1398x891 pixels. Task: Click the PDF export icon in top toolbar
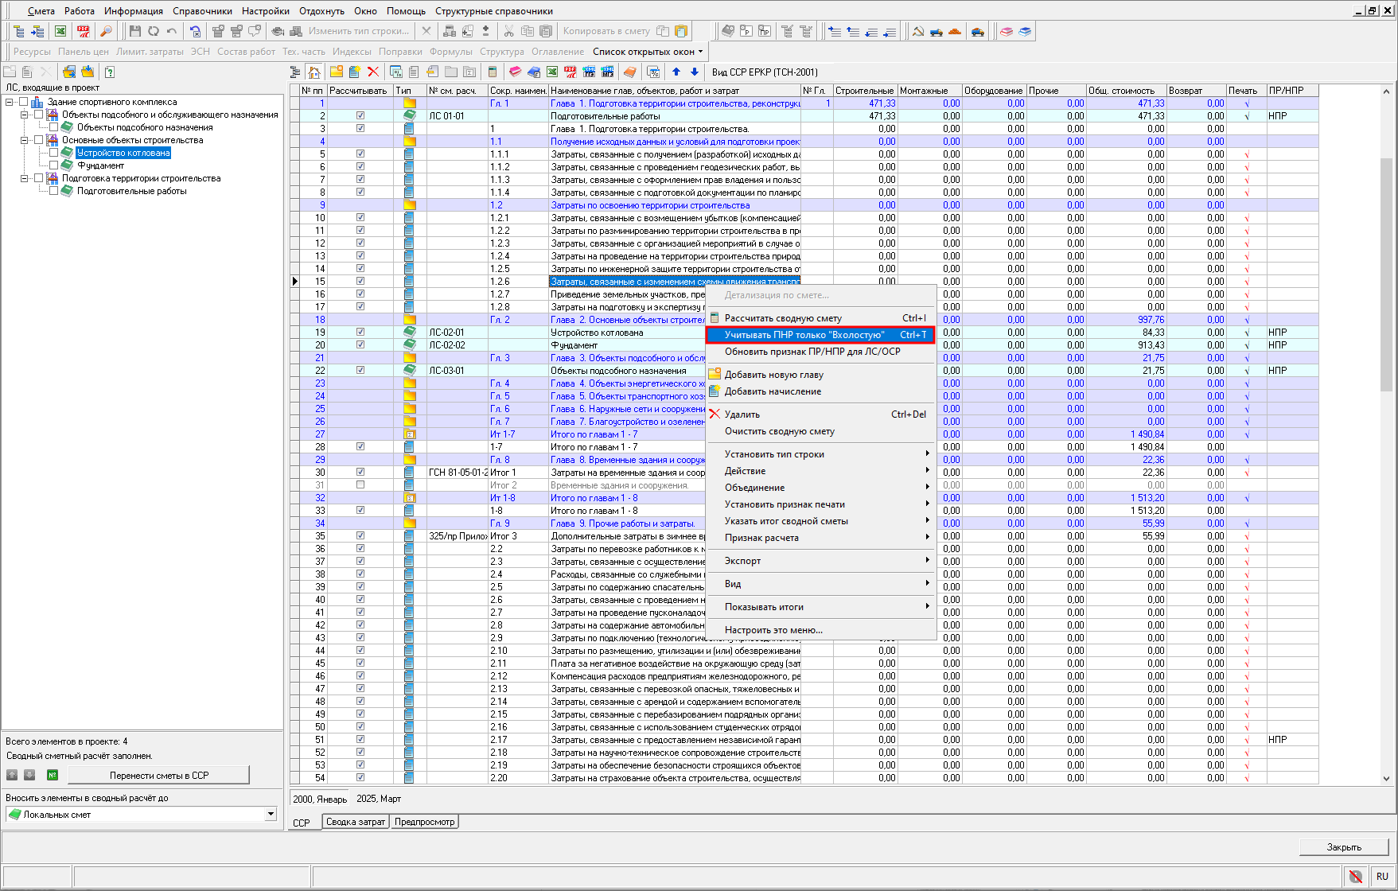pos(84,31)
